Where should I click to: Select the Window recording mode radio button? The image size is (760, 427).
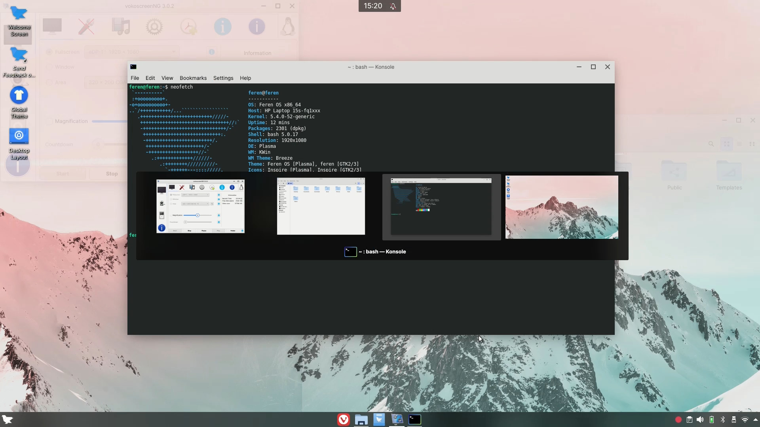pyautogui.click(x=49, y=66)
